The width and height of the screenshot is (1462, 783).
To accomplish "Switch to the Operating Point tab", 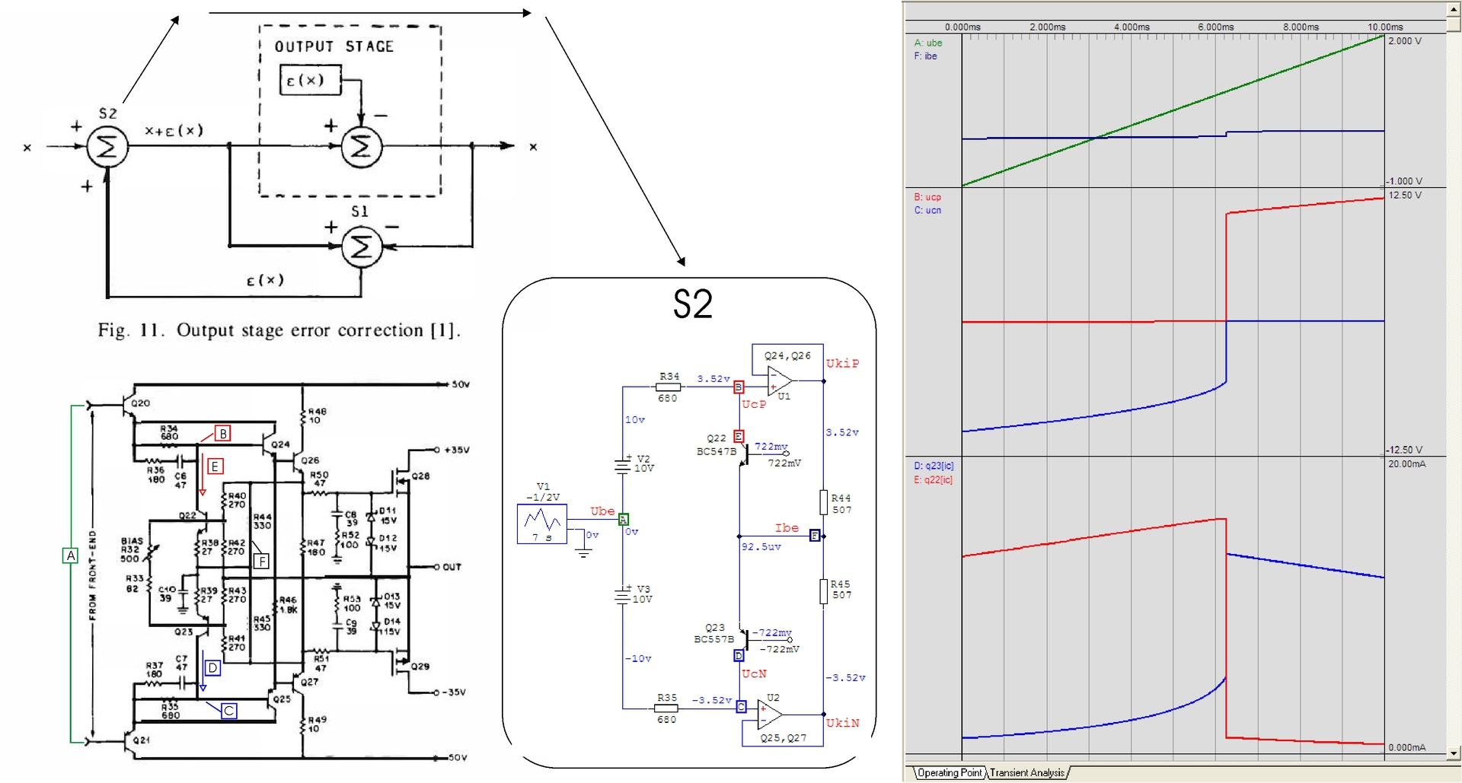I will pyautogui.click(x=949, y=772).
